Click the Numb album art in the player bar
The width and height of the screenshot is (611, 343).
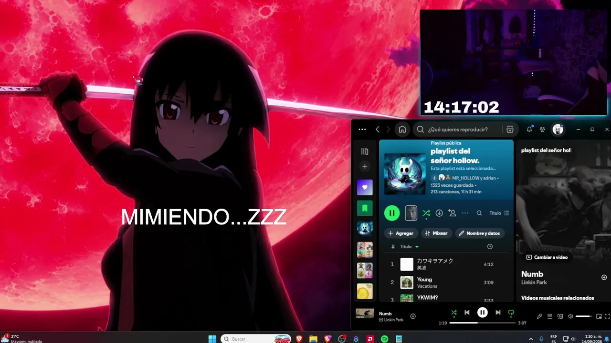click(x=365, y=313)
